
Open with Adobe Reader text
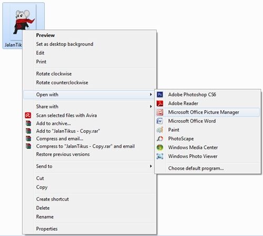click(x=183, y=103)
